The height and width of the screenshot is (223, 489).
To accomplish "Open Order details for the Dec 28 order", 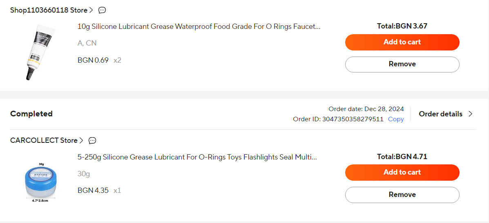I will click(x=440, y=114).
